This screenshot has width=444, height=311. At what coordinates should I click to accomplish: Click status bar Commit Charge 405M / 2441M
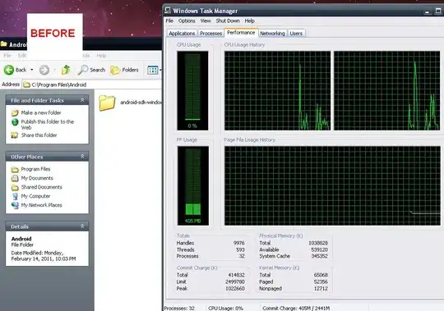click(x=296, y=308)
